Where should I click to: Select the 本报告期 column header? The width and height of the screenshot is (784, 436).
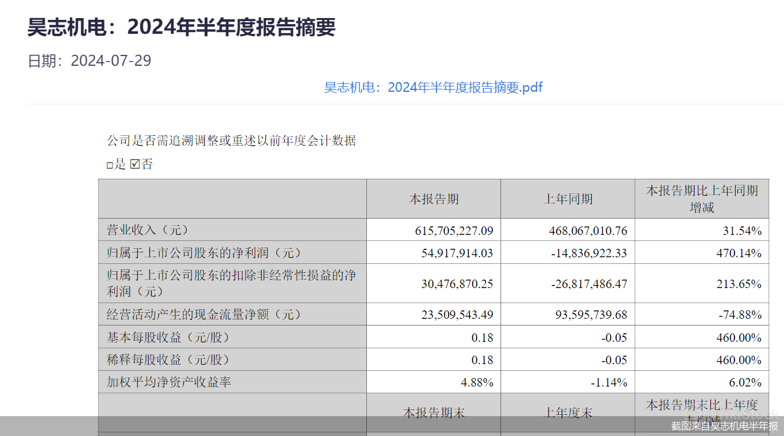point(433,199)
